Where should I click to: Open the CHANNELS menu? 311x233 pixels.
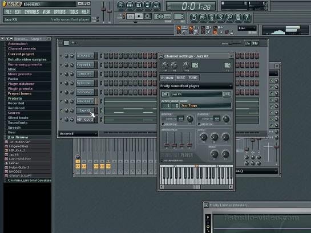32,12
